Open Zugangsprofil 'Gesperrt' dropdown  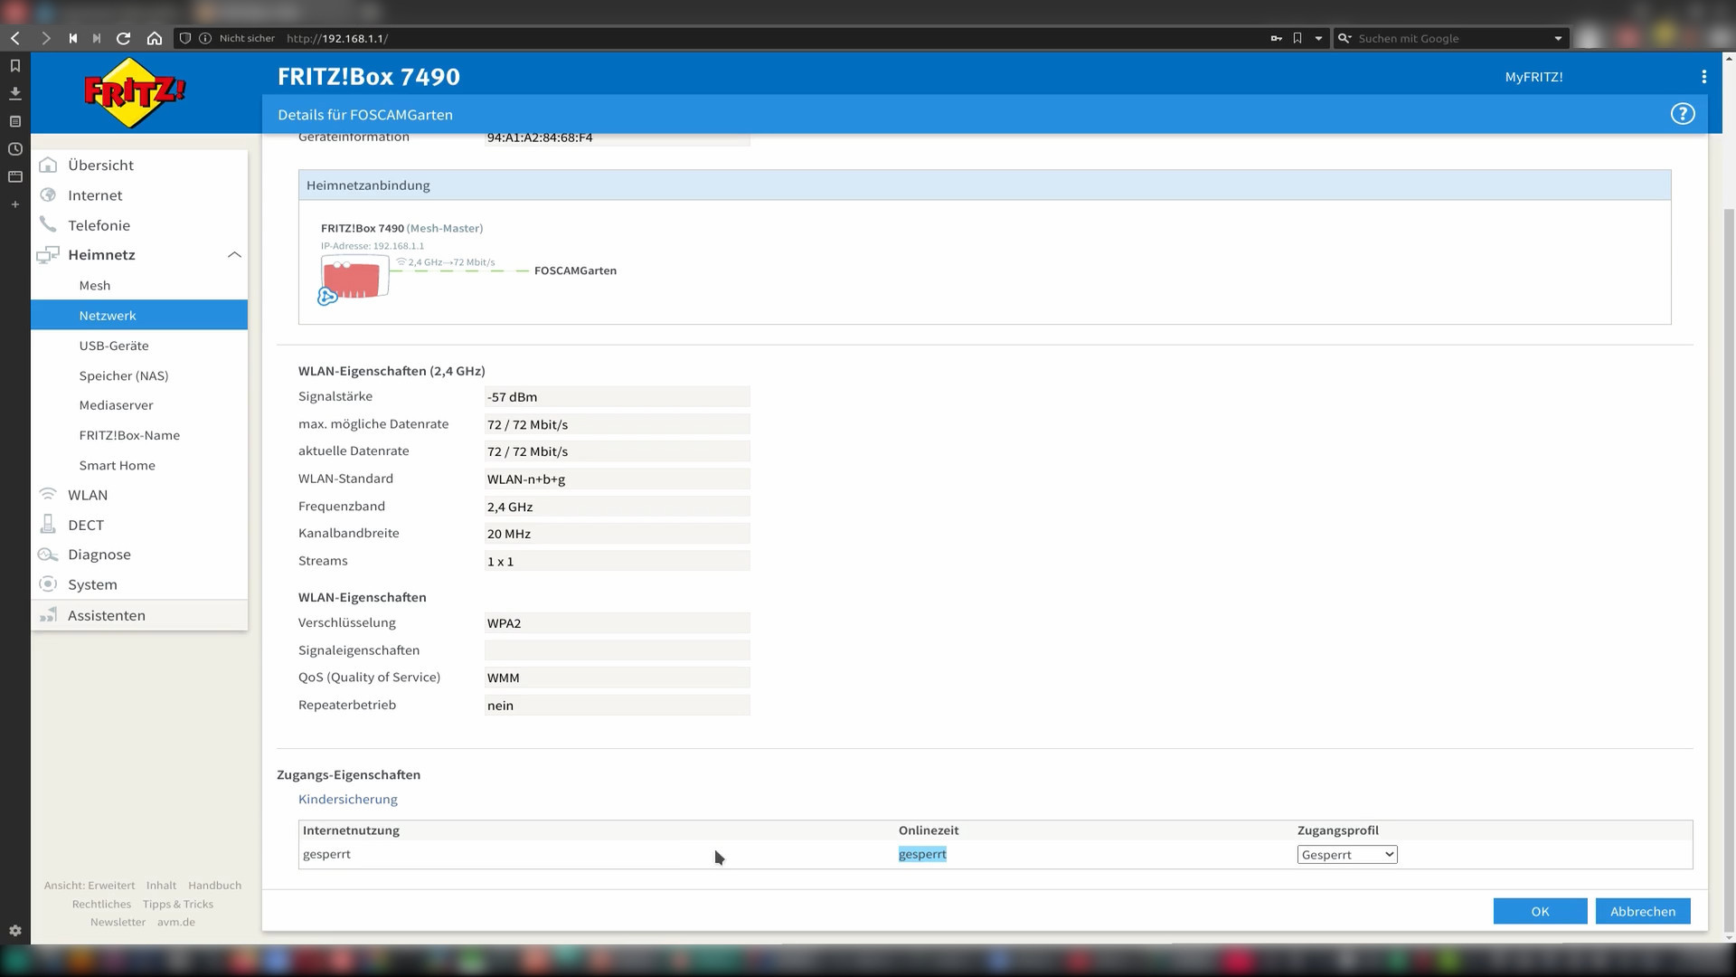tap(1347, 854)
